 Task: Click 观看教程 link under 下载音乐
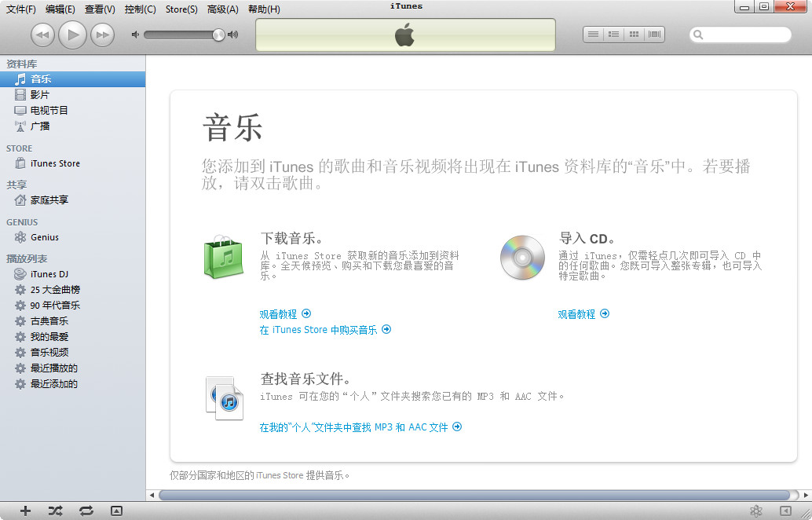coord(285,314)
